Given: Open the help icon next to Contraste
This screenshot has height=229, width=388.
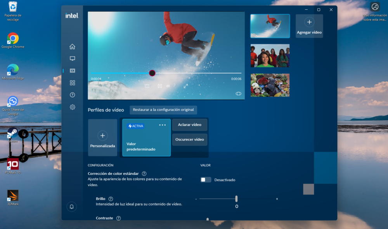Looking at the screenshot, I should (x=118, y=218).
